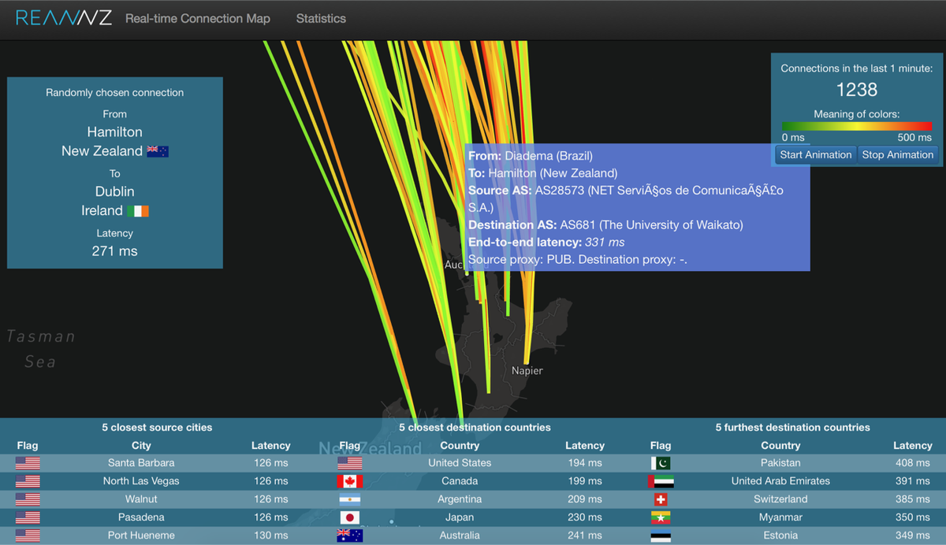Click the Canada flag in closest countries
Screen dimensions: 946x545
(349, 481)
